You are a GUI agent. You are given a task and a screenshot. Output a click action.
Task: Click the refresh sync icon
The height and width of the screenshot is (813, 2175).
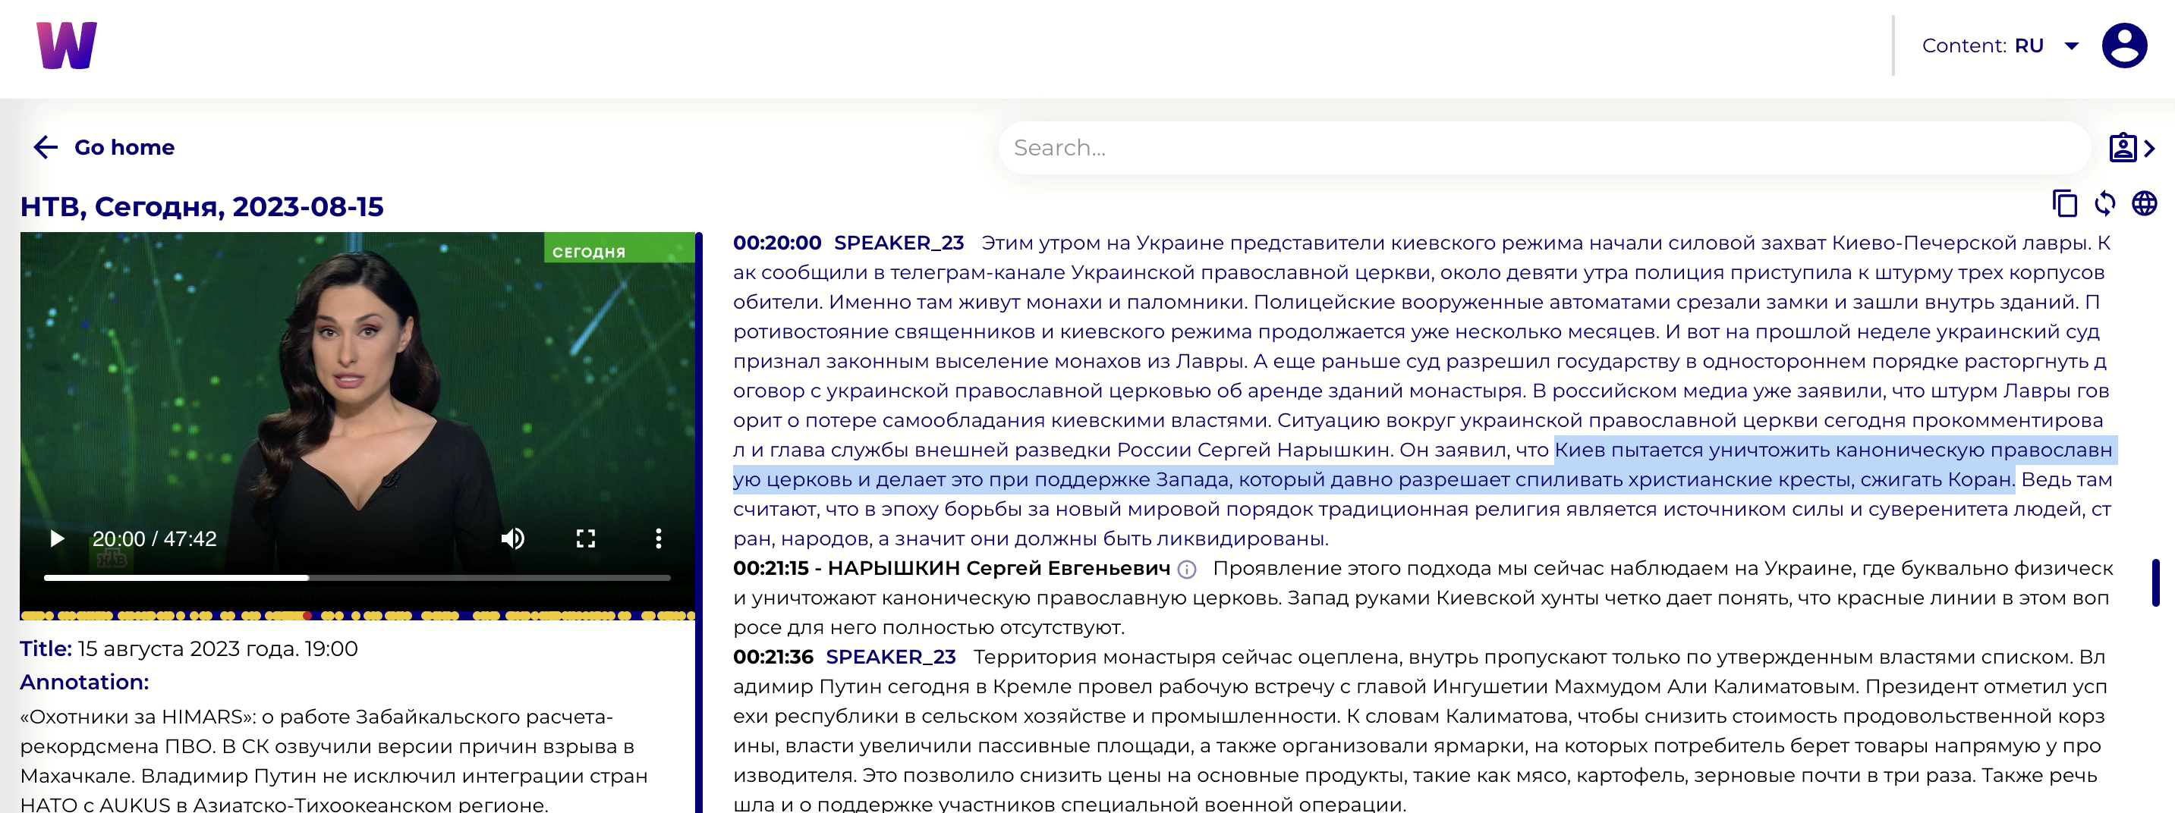pyautogui.click(x=2104, y=203)
